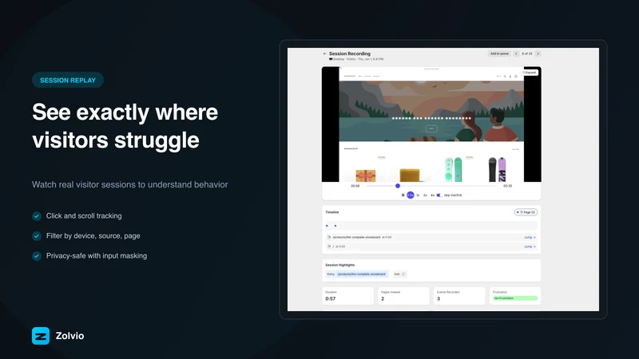This screenshot has width=639, height=359.
Task: Click the Add to queue button
Action: [499, 53]
